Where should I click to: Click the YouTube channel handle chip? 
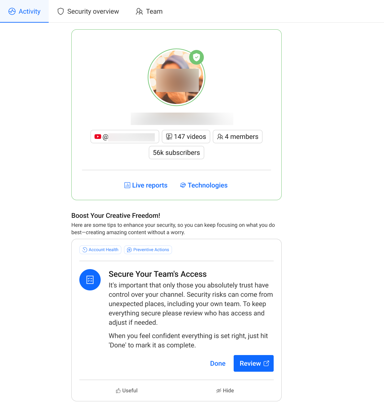[125, 137]
